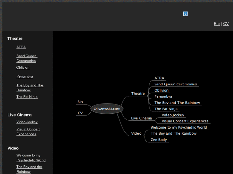The width and height of the screenshot is (233, 174).
Task: Select Oblivion node in the mind map
Action: click(x=162, y=90)
